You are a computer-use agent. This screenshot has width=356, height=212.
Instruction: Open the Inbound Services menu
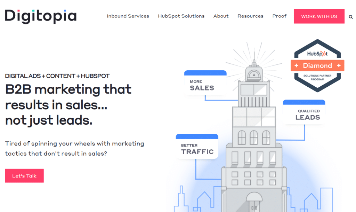(128, 16)
